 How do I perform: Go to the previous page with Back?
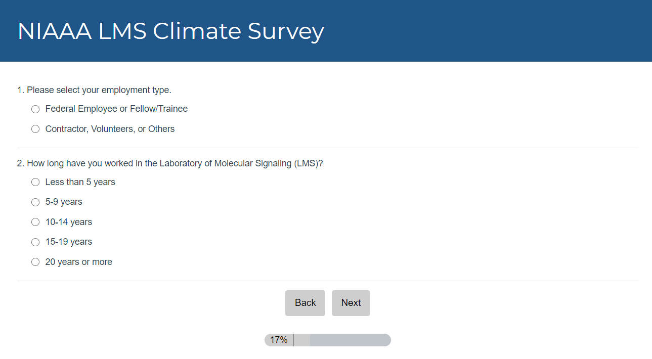[x=305, y=303]
